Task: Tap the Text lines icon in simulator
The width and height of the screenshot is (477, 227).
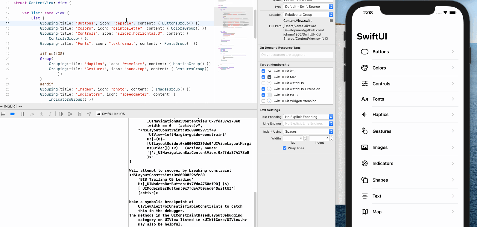Action: pos(364,196)
